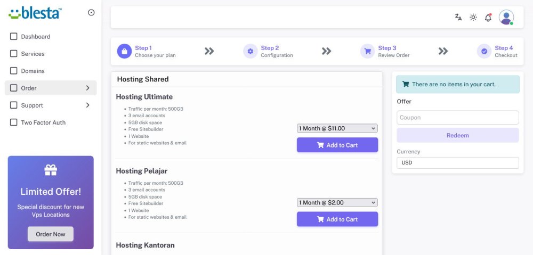Click the Services checkbox icon

[x=14, y=54]
